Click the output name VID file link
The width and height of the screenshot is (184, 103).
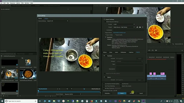(x=119, y=33)
